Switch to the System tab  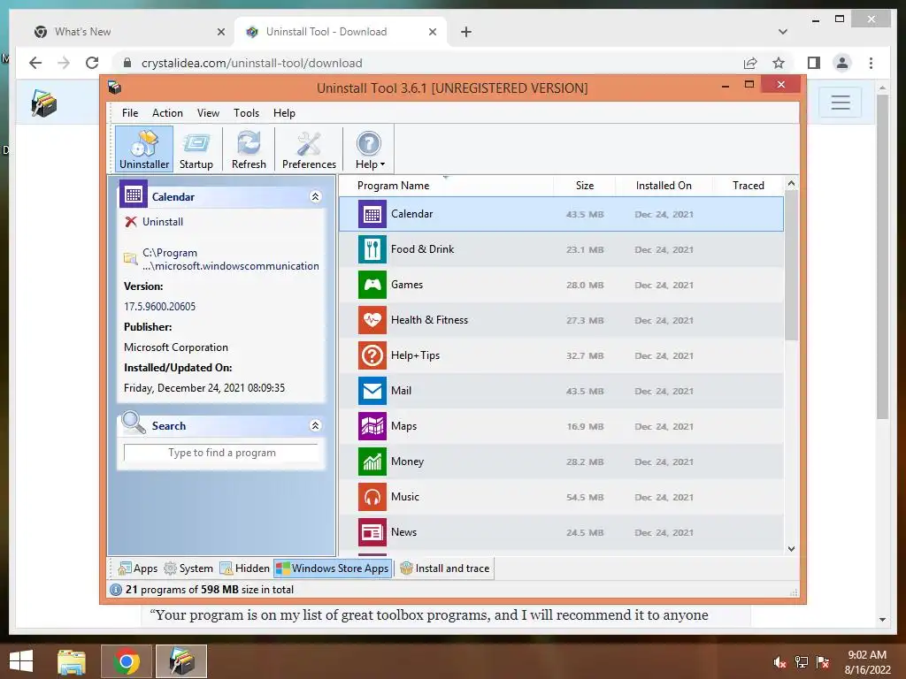pyautogui.click(x=188, y=568)
